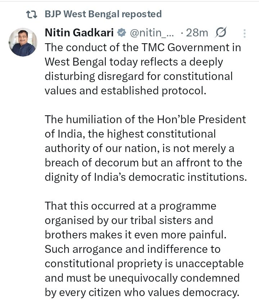Click the blue verified badge
The width and height of the screenshot is (259, 304).
point(122,33)
